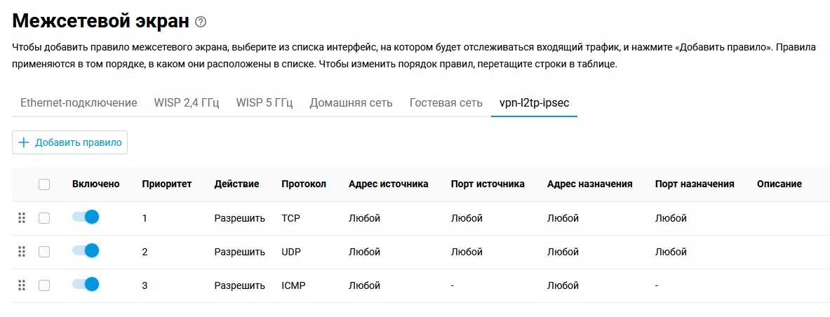Click the help question mark icon

click(201, 22)
